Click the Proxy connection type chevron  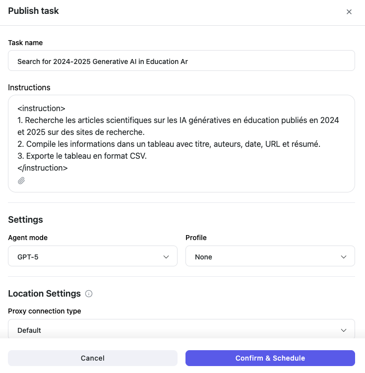point(344,330)
